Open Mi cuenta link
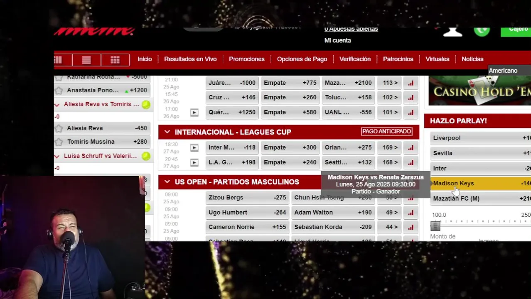531x299 pixels. click(338, 41)
